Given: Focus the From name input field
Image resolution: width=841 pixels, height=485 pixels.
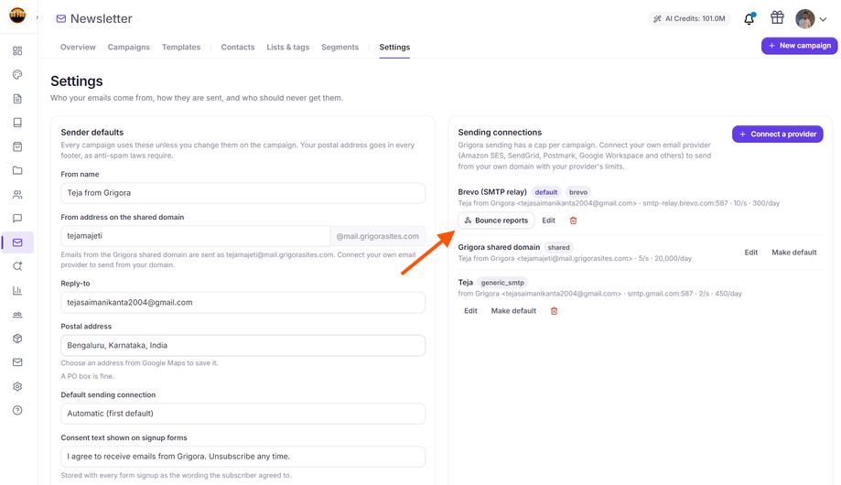Looking at the screenshot, I should pos(243,193).
